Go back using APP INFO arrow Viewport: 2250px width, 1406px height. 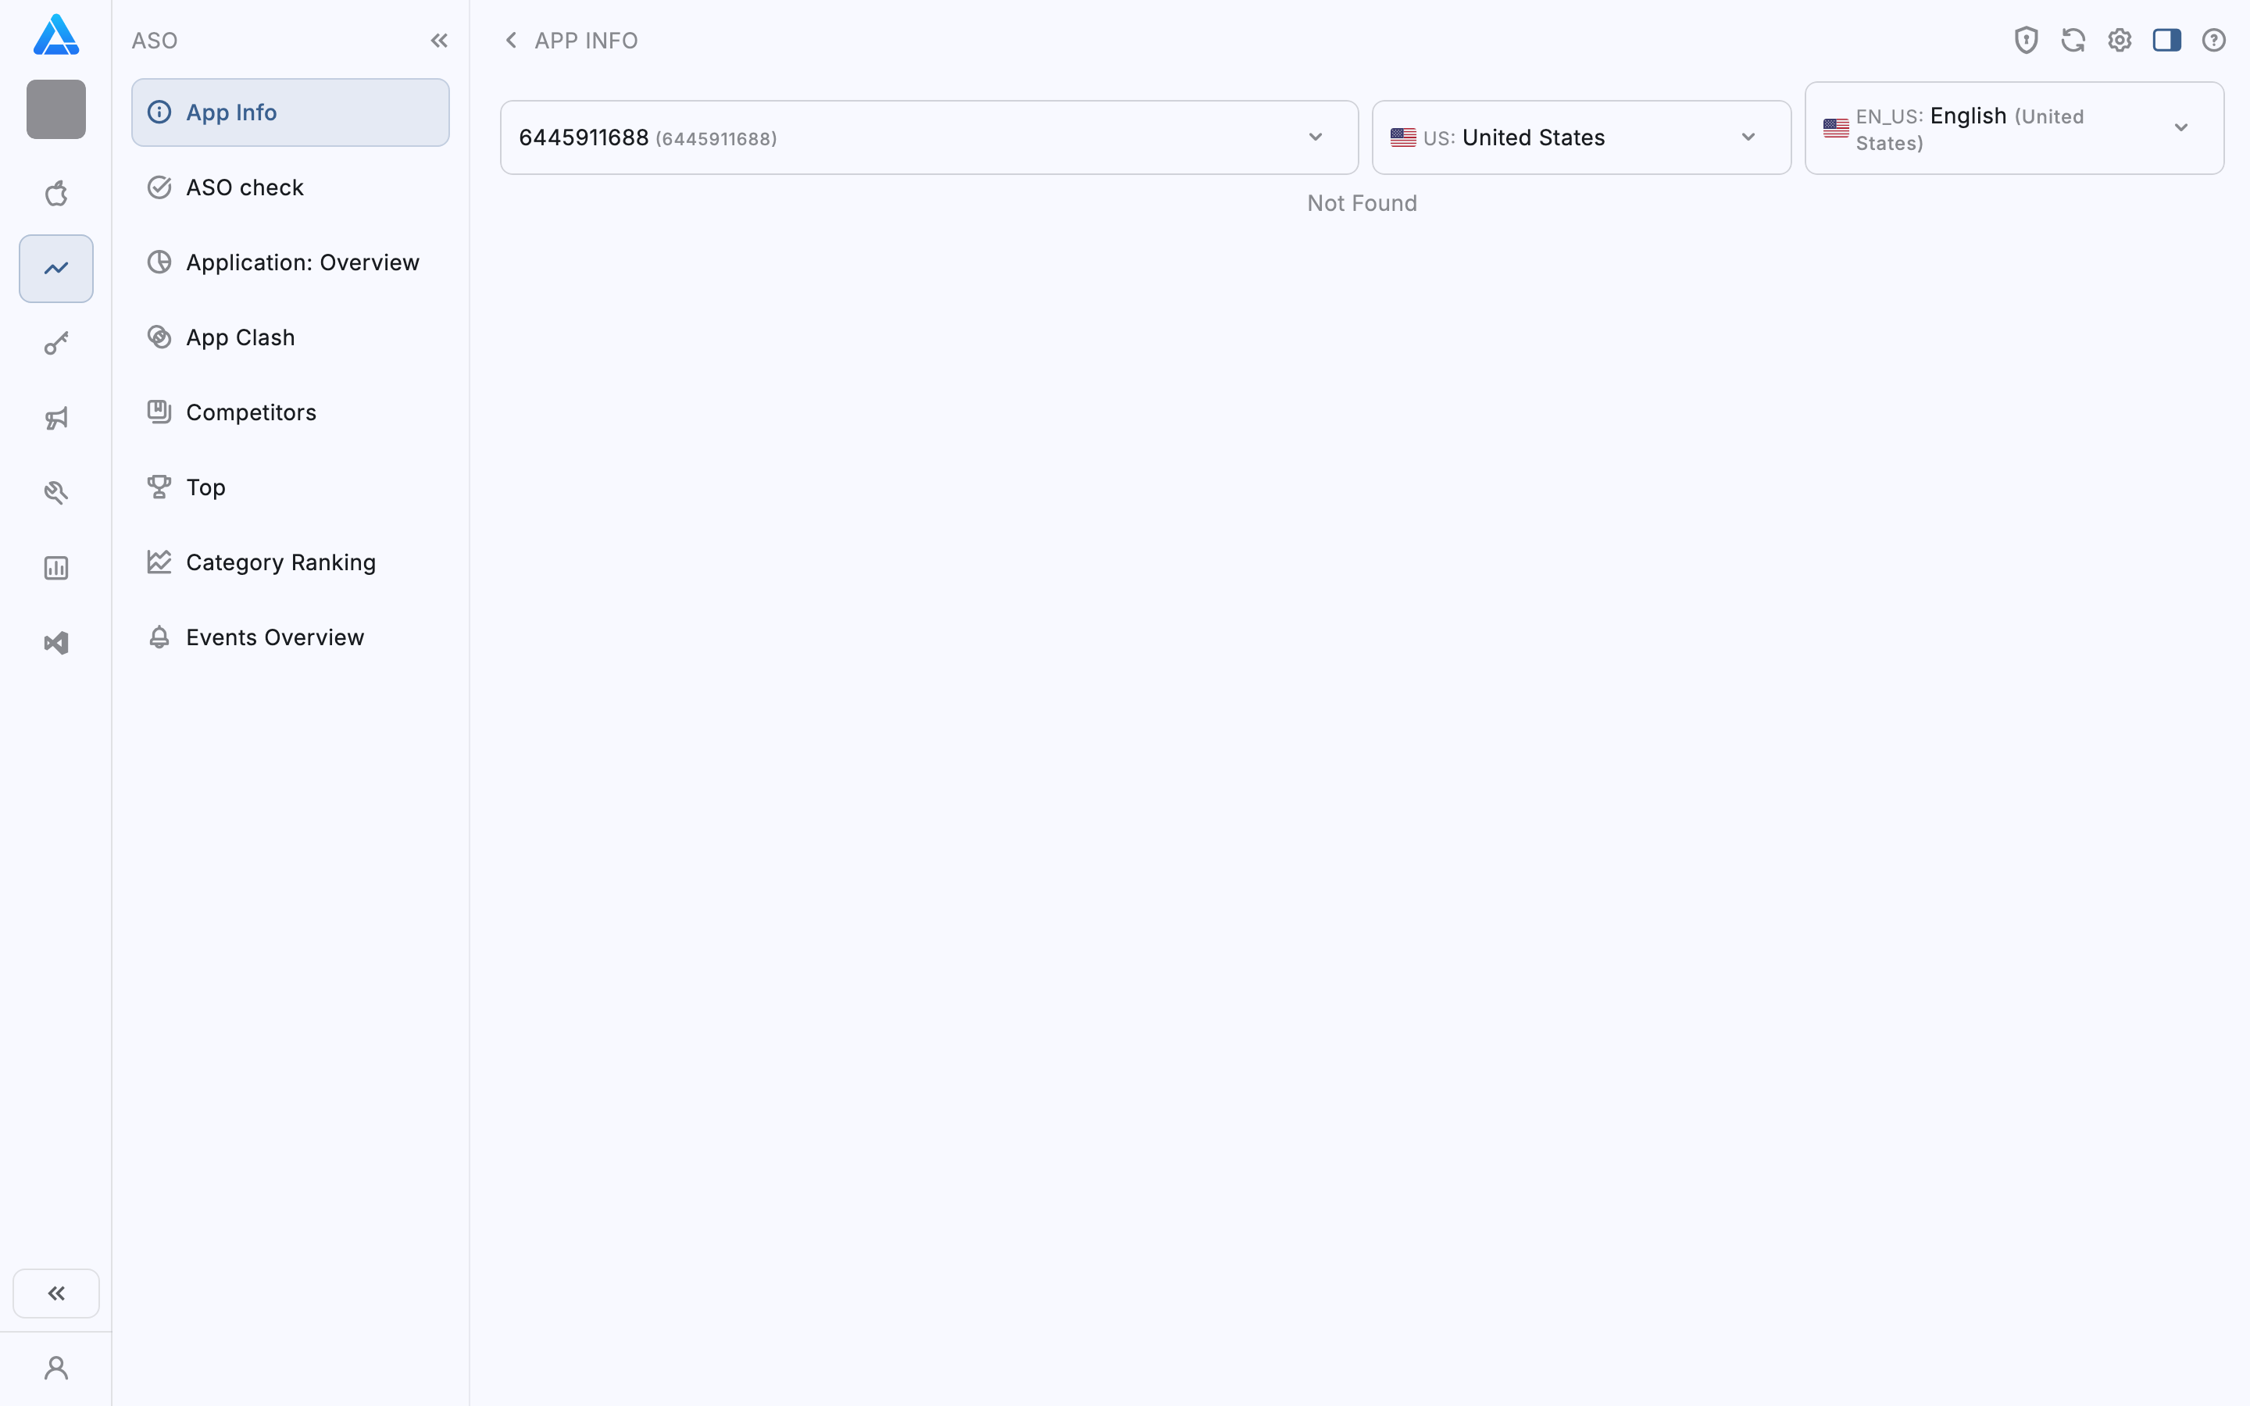coord(510,40)
